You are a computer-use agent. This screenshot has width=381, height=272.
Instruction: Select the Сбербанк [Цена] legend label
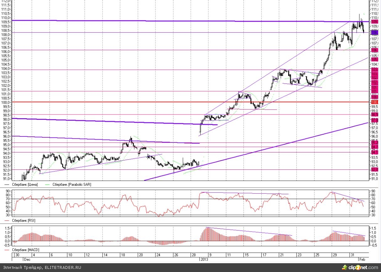(x=25, y=185)
